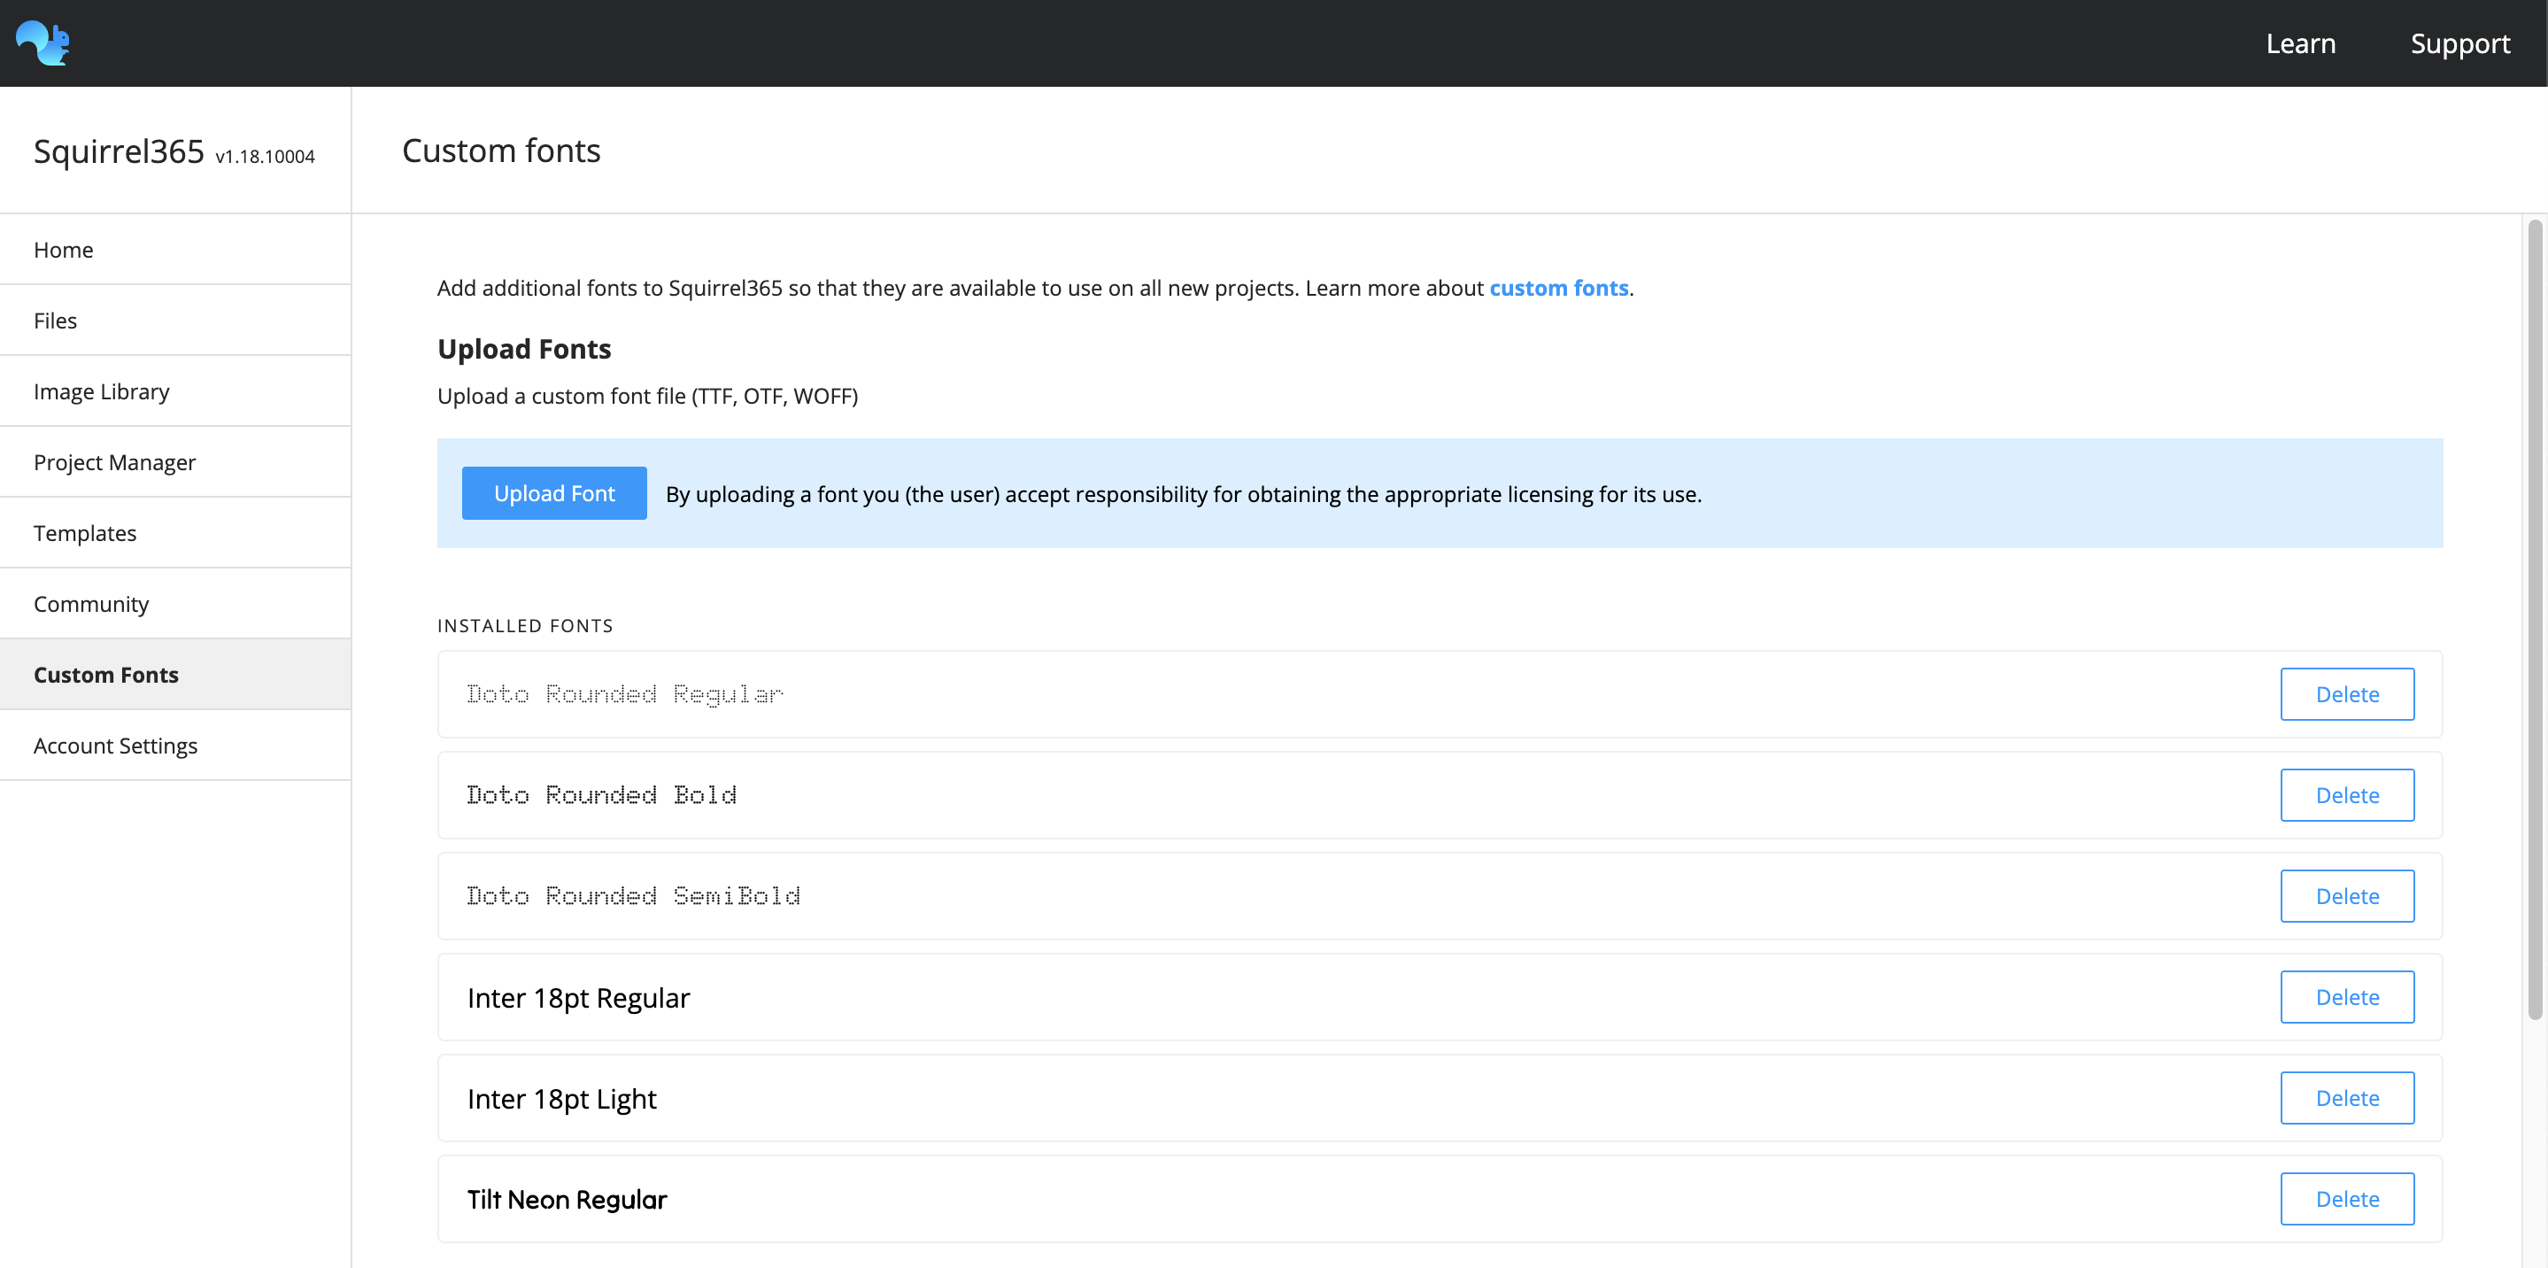Follow the custom fonts learn more link
The image size is (2548, 1268).
1559,288
